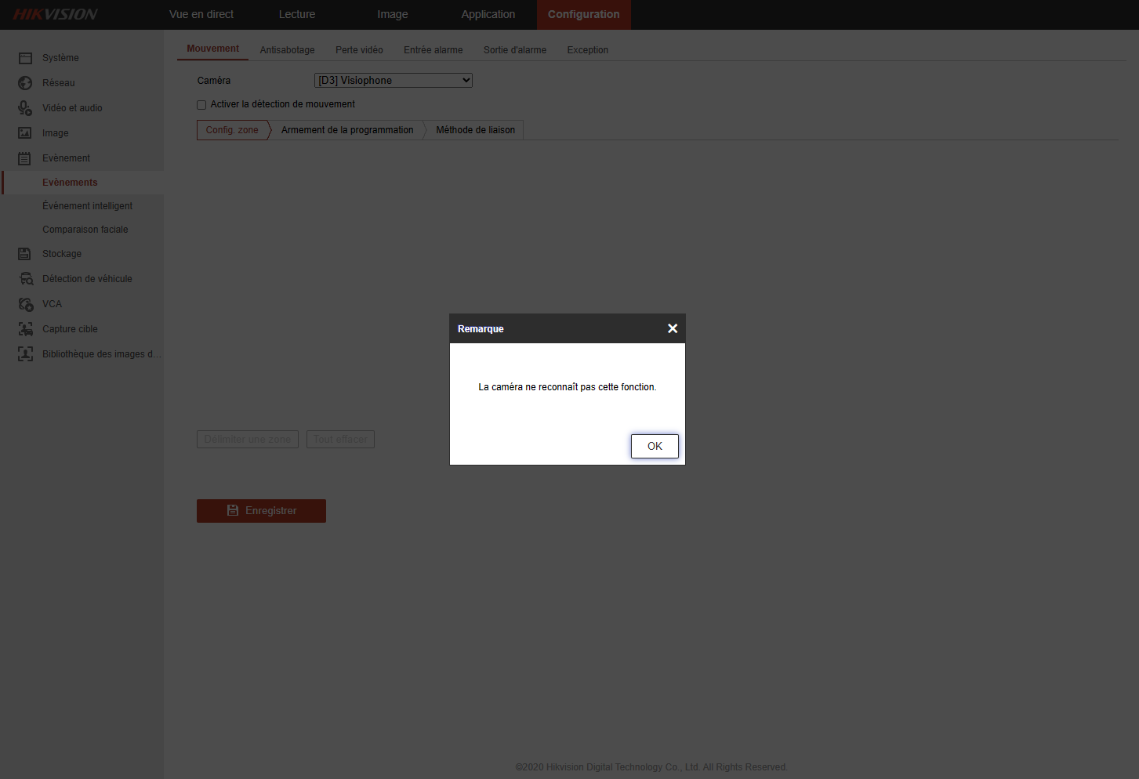Viewport: 1139px width, 779px height.
Task: Switch to the Antisabotage tab
Action: pyautogui.click(x=287, y=50)
